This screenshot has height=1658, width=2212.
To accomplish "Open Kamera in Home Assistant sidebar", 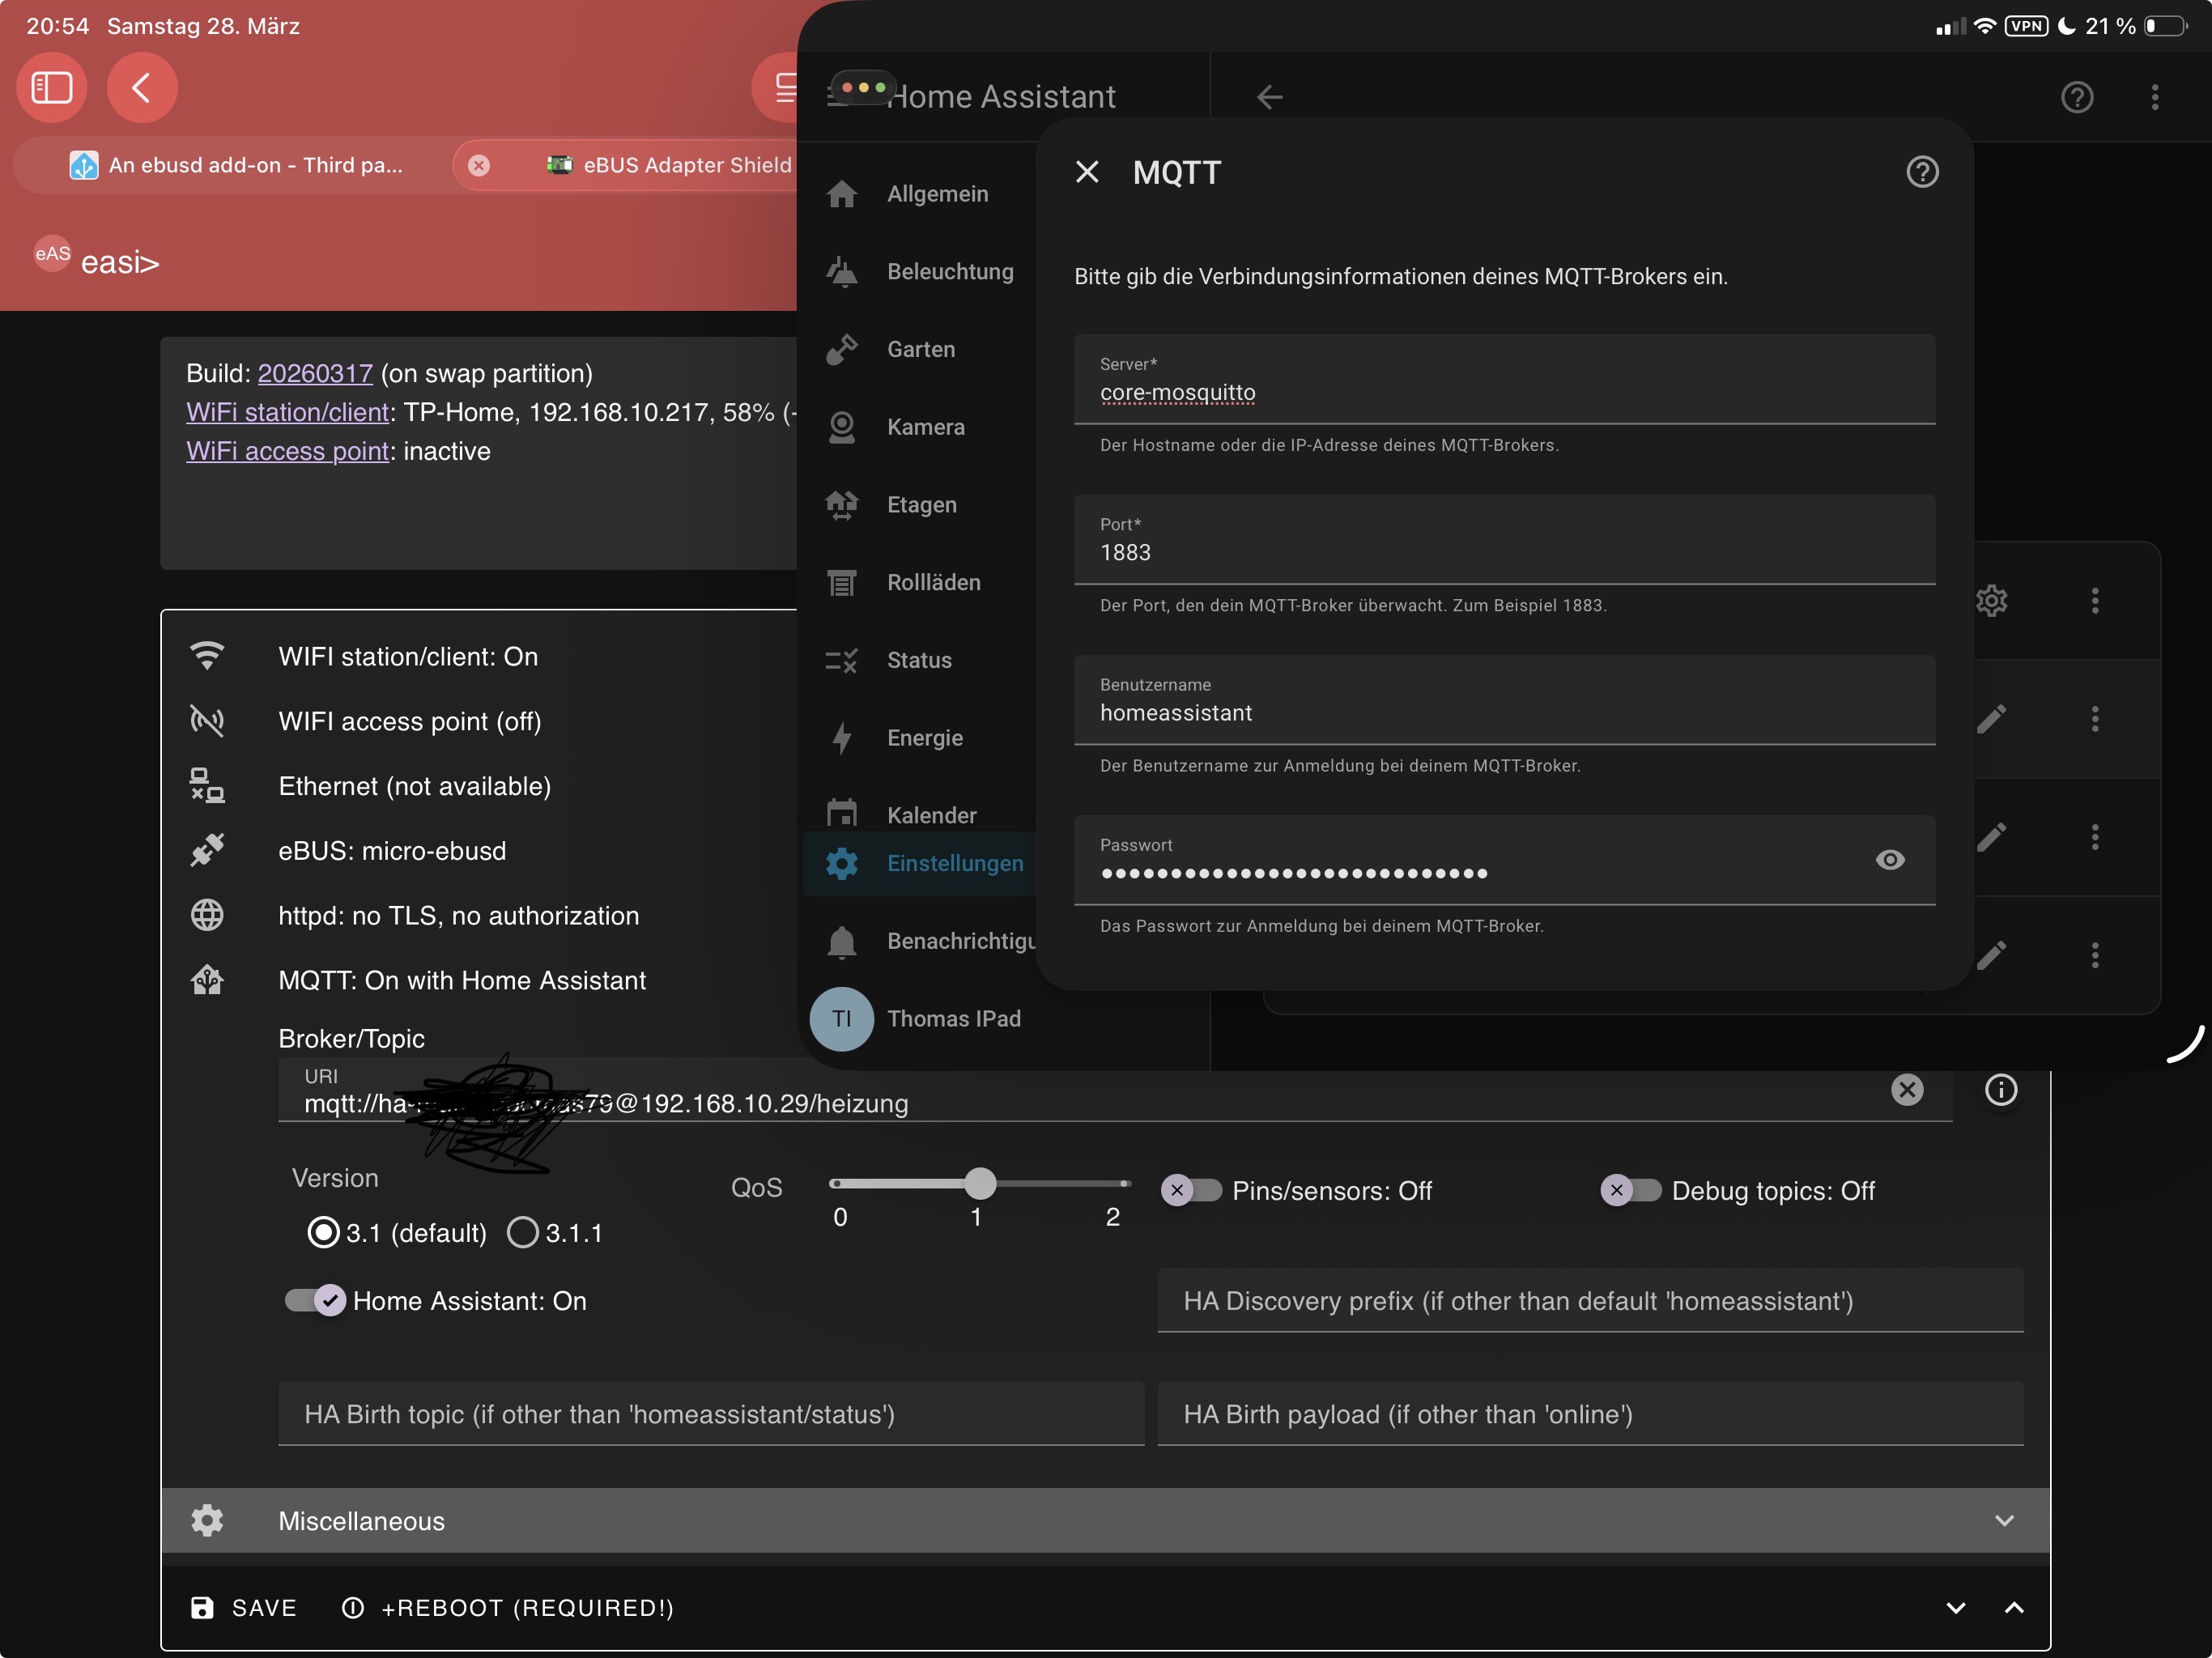I will 920,427.
